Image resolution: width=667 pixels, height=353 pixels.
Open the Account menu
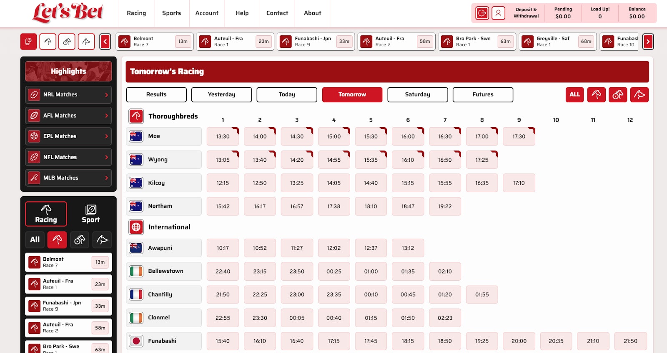(207, 13)
